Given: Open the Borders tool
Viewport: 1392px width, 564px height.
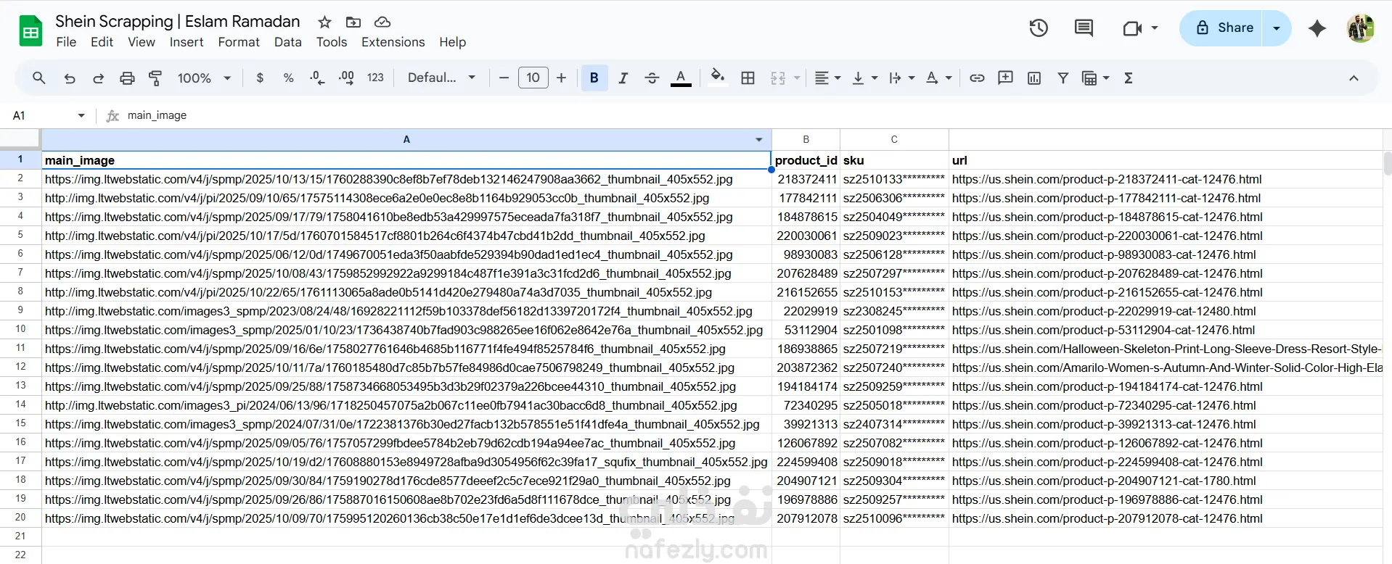Looking at the screenshot, I should [x=748, y=78].
